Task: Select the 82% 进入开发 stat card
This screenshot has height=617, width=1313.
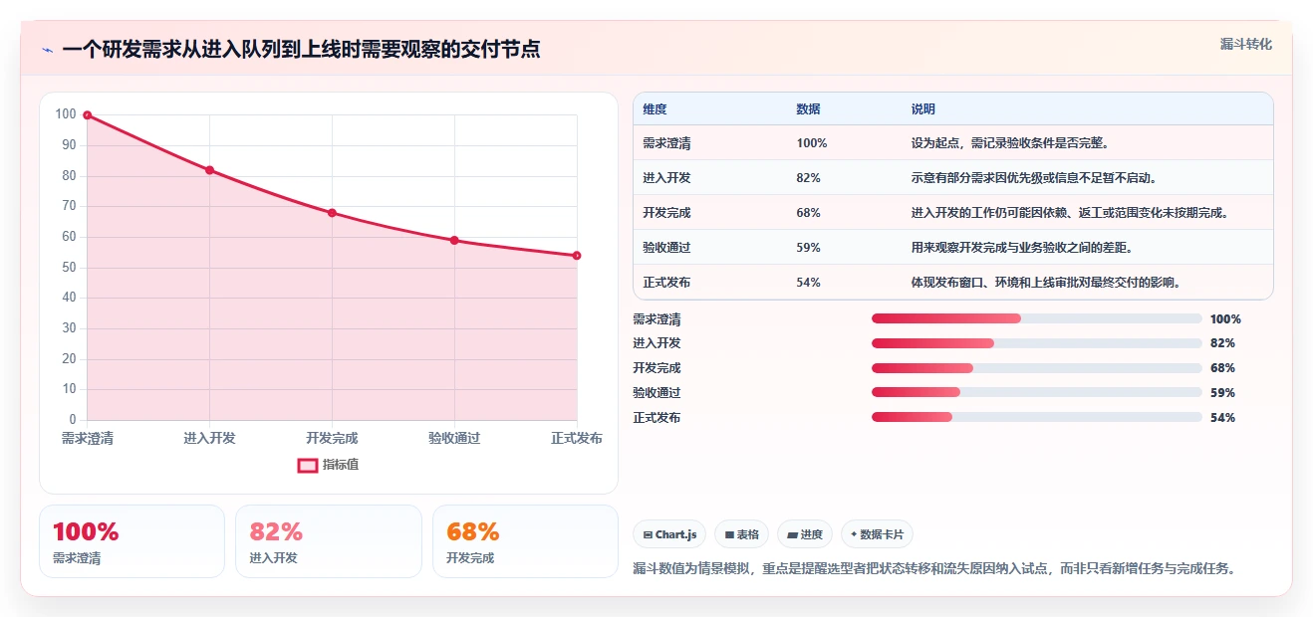Action: tap(329, 541)
